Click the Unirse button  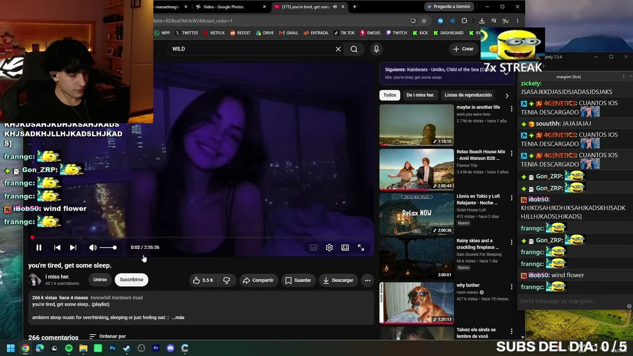tap(100, 280)
